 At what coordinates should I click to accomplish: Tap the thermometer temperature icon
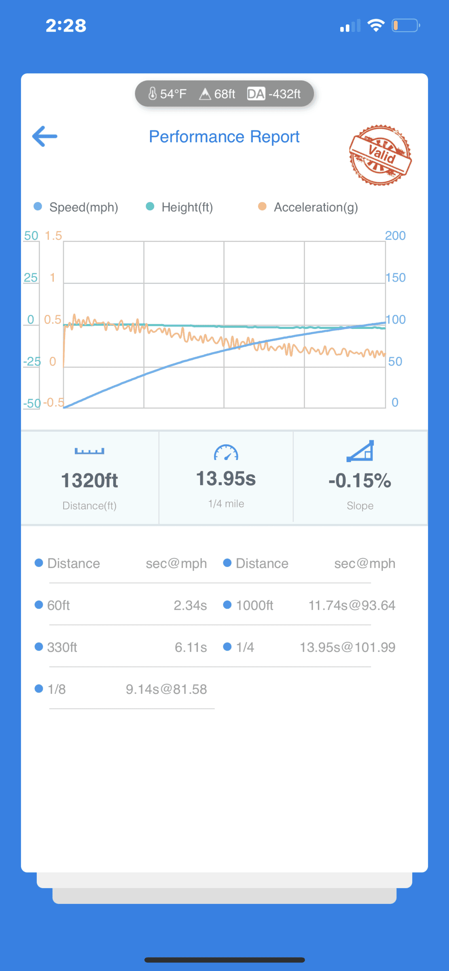click(x=152, y=94)
